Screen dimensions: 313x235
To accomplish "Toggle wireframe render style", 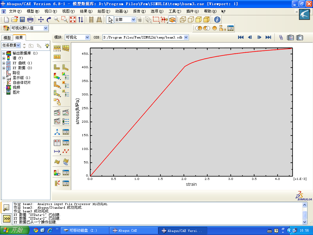I will pos(183,20).
